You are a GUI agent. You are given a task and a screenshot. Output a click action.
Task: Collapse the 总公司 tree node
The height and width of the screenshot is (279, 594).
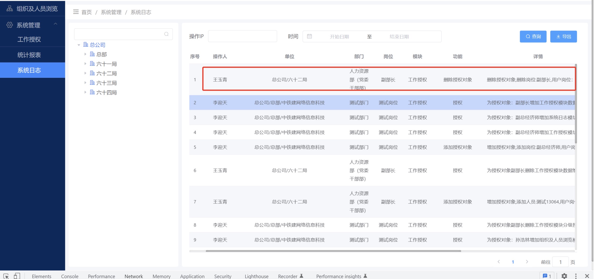coord(79,45)
